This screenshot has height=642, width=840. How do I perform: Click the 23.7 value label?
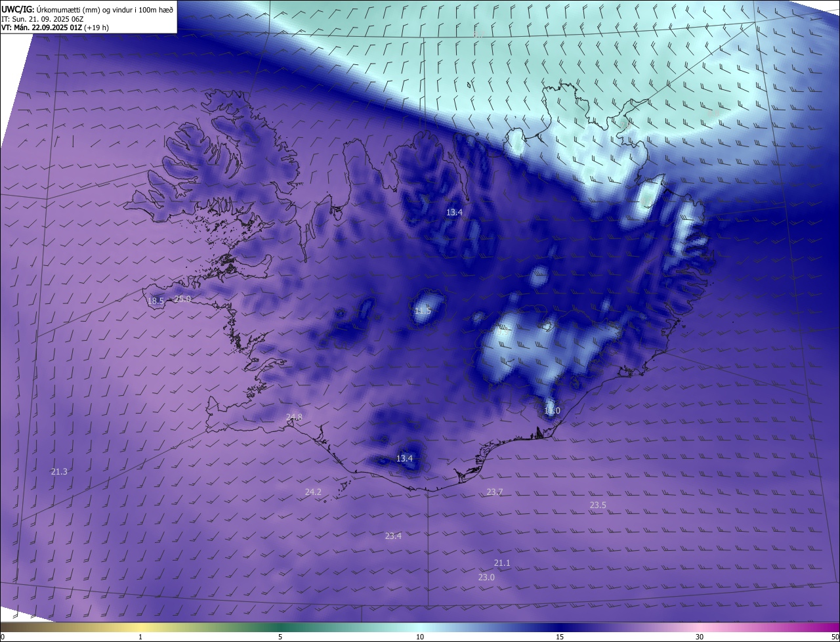coord(495,492)
